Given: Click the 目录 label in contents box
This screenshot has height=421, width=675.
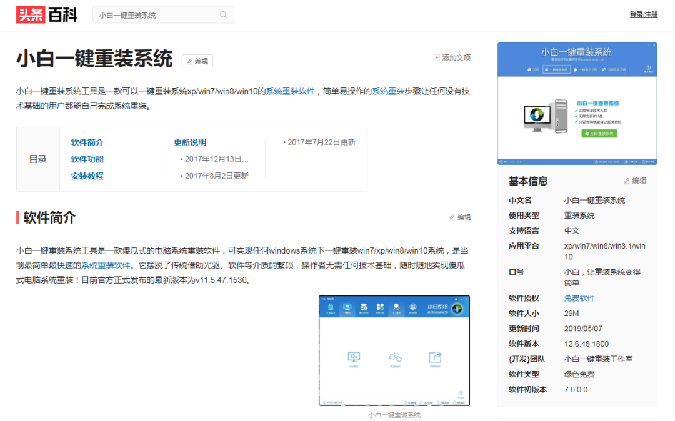Looking at the screenshot, I should (x=38, y=159).
